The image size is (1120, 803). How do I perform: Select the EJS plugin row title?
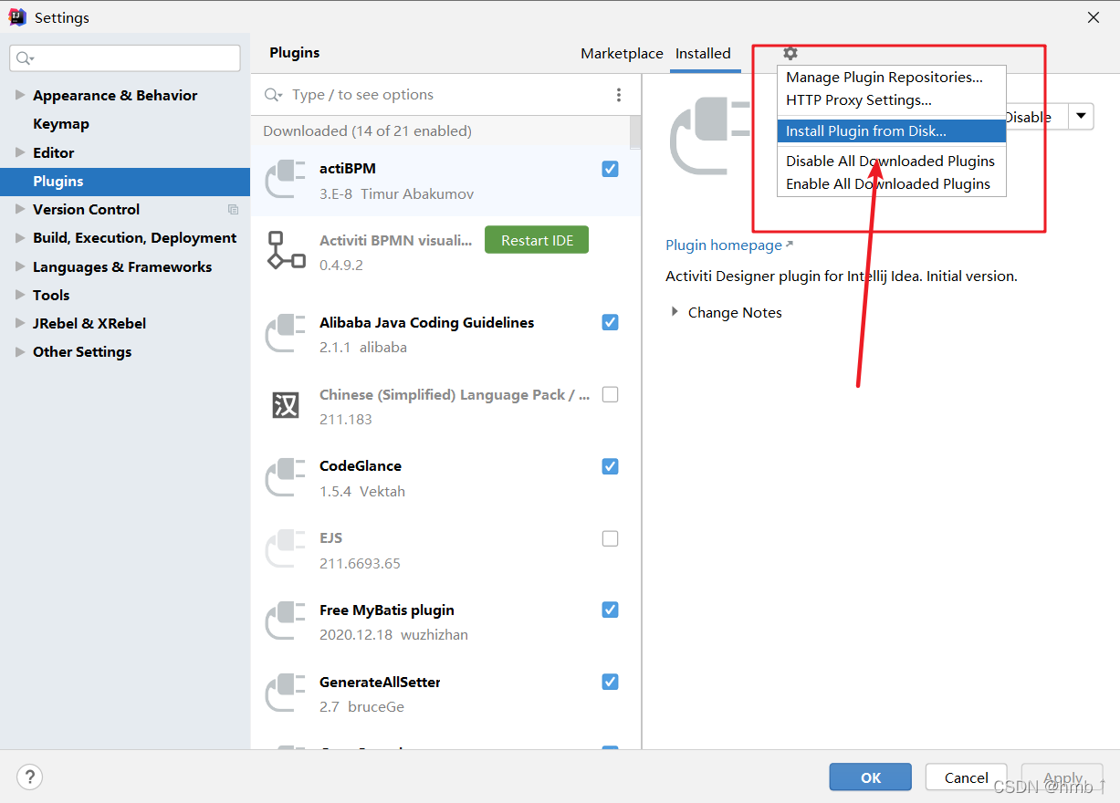click(331, 538)
